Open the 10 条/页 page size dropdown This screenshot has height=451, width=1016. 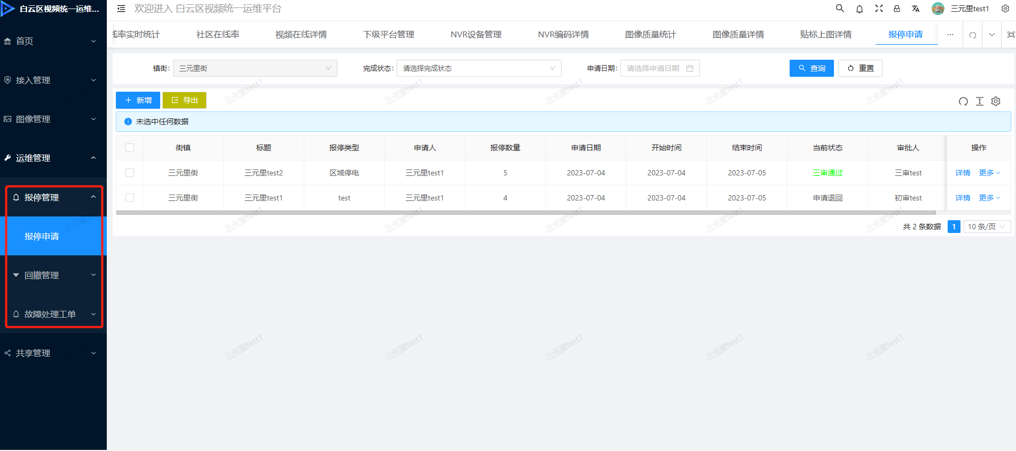(x=987, y=227)
